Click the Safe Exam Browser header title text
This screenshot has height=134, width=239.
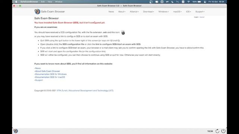click(53, 12)
